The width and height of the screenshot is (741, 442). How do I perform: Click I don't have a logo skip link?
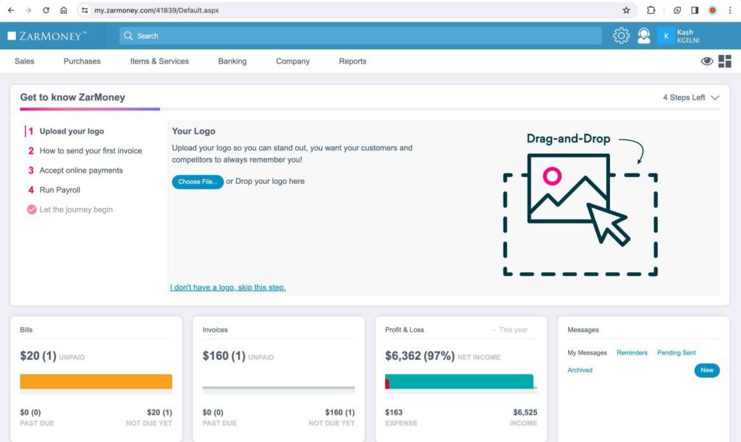[x=228, y=287]
